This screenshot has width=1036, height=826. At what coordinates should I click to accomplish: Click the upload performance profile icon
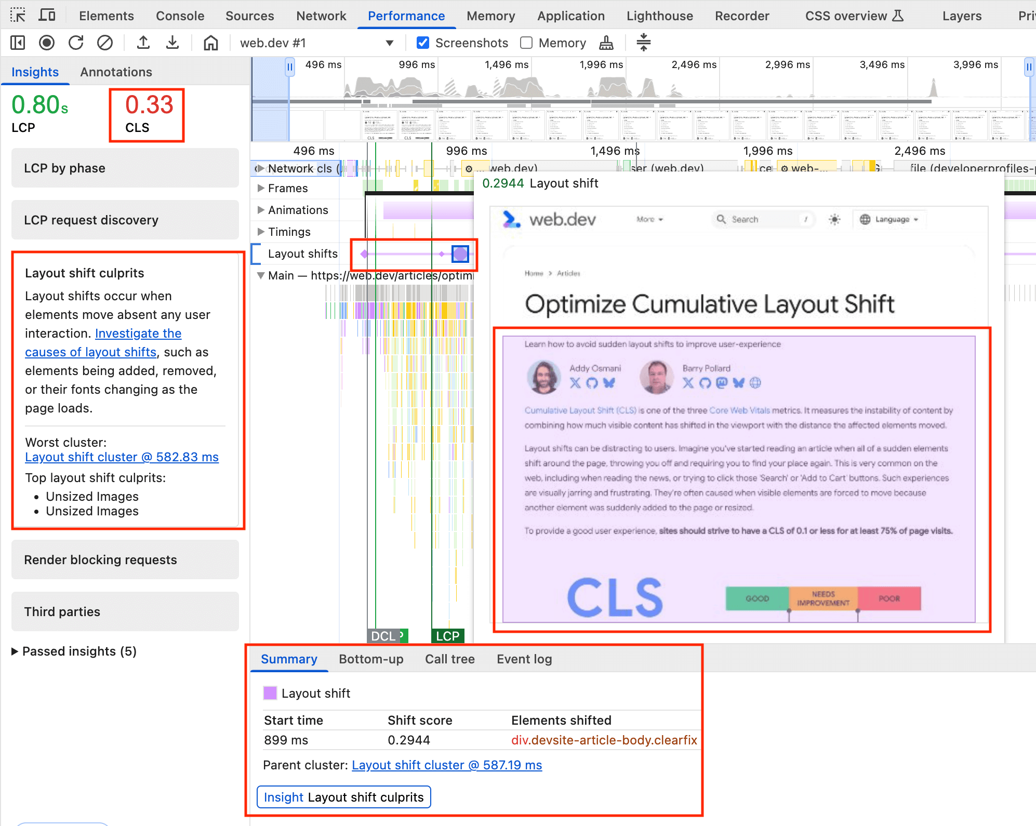click(x=143, y=42)
